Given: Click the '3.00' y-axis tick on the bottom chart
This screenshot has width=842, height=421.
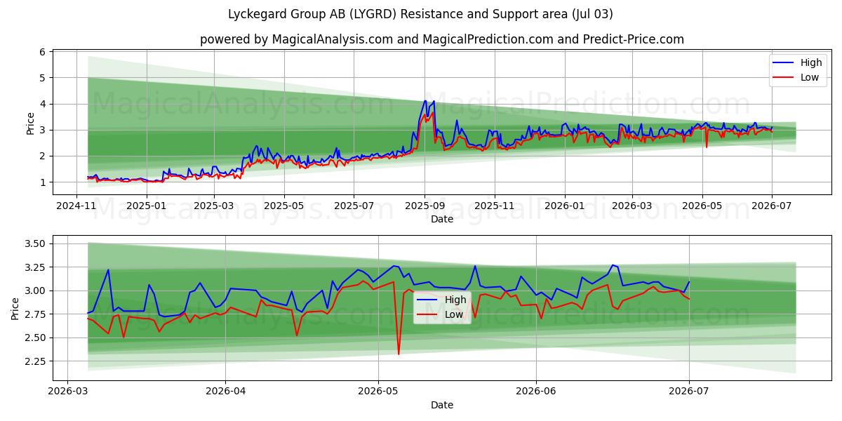Looking at the screenshot, I should click(x=35, y=290).
